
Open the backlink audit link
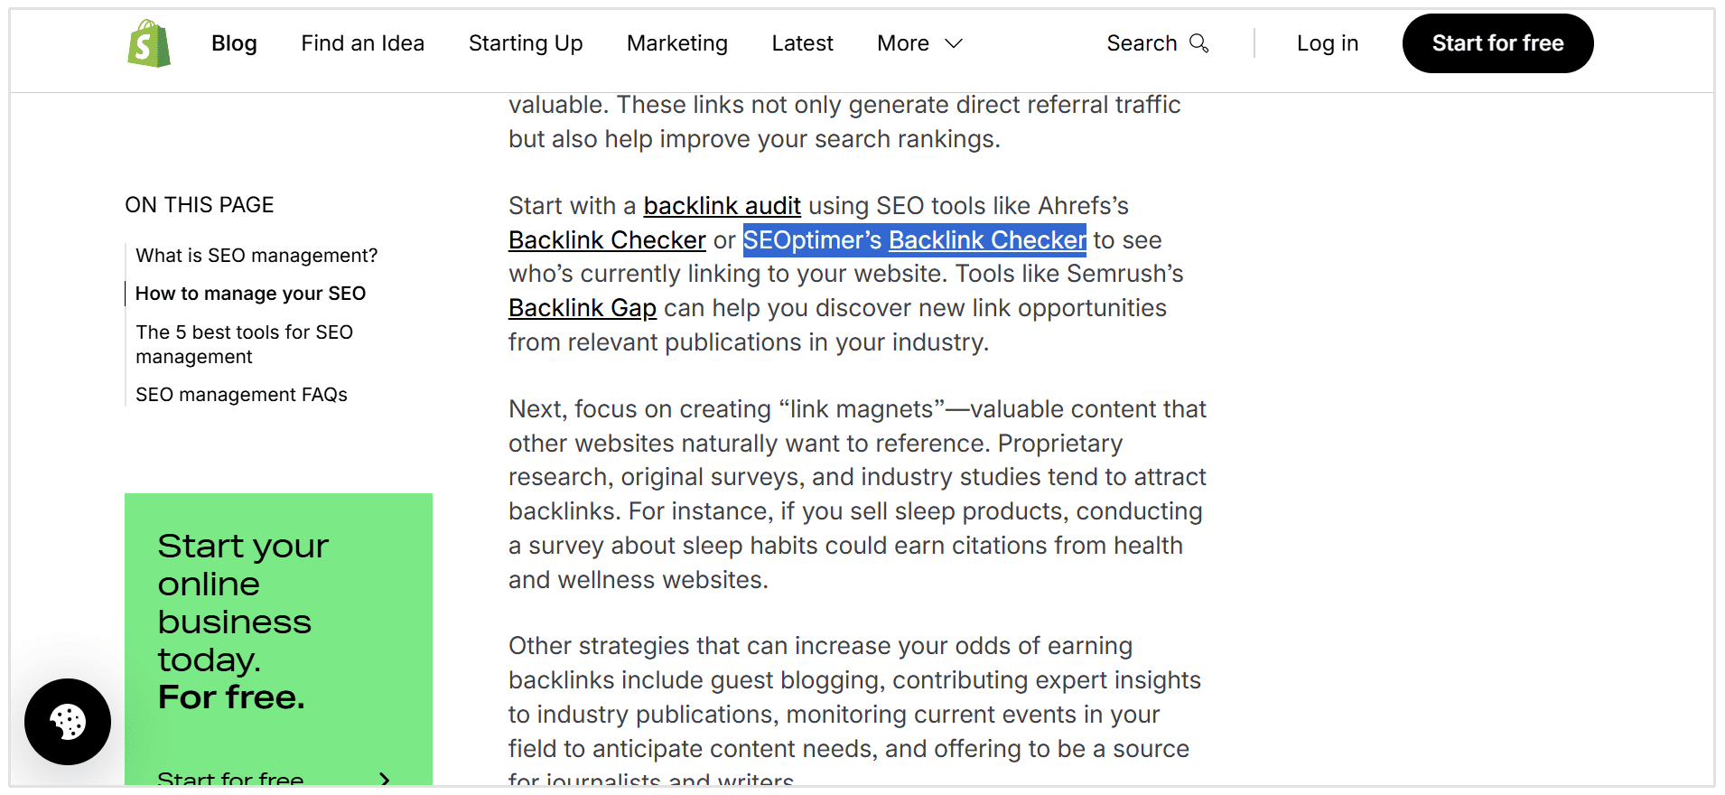pos(721,205)
